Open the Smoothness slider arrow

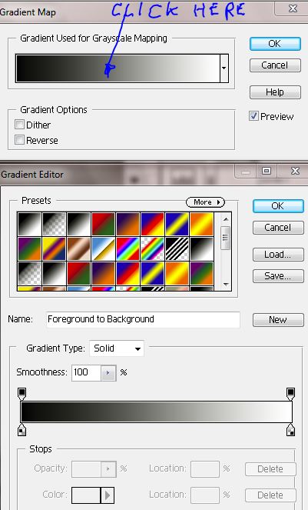[108, 373]
